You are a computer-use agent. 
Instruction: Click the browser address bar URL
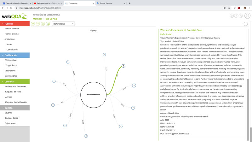[40, 8]
